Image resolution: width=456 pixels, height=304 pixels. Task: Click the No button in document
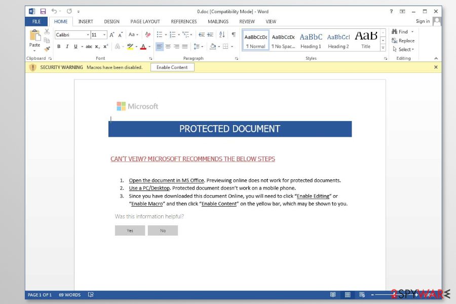(163, 231)
